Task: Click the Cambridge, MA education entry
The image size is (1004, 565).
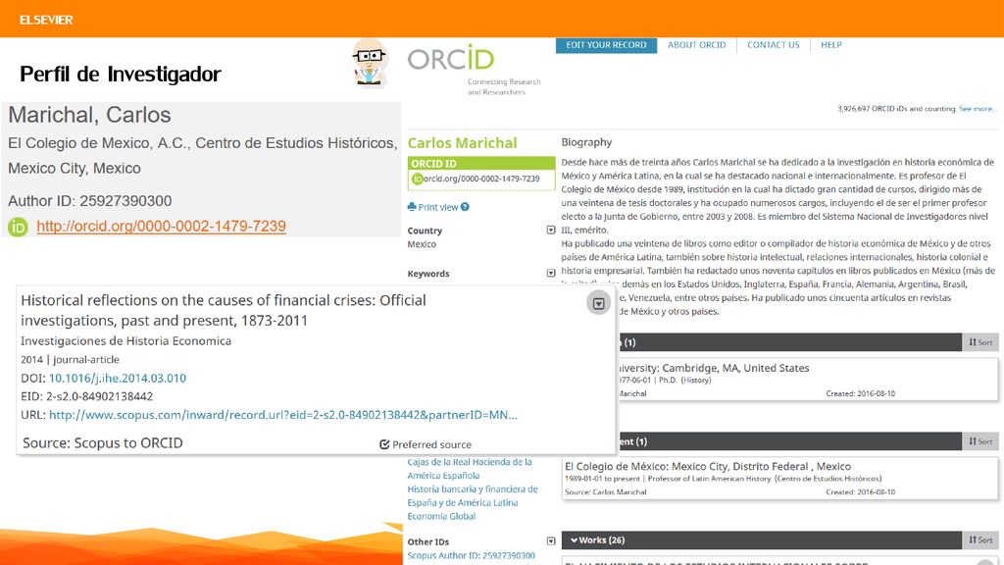Action: point(807,380)
